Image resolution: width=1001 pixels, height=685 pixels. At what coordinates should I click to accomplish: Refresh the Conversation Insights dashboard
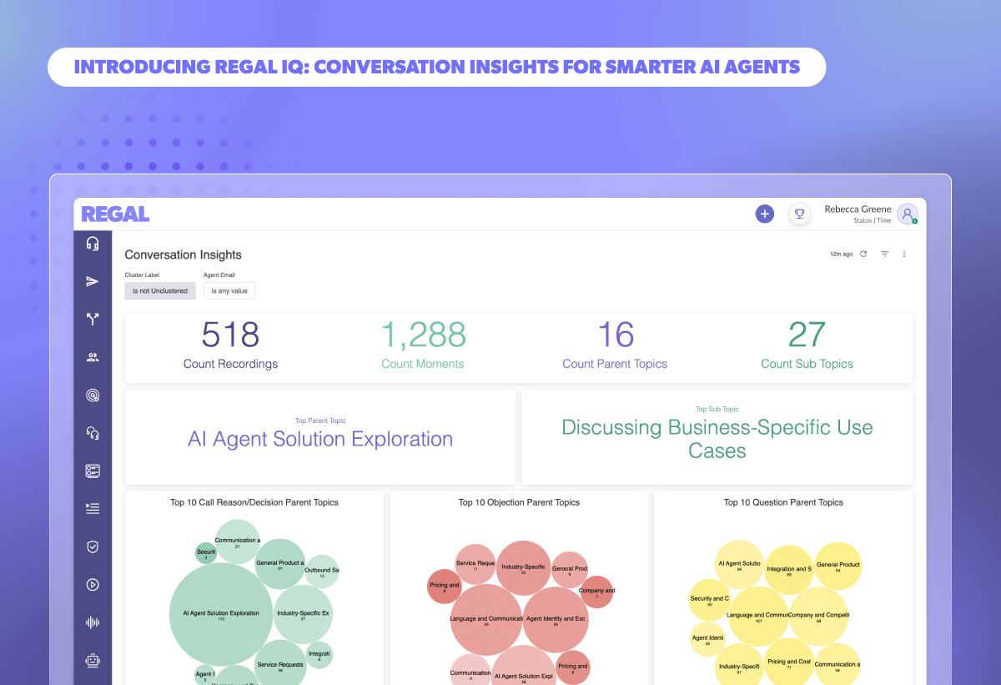point(863,254)
